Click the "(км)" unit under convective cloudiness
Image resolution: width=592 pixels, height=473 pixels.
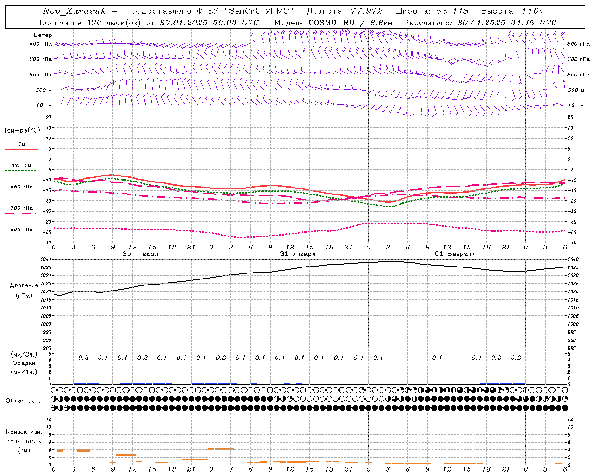[24, 450]
